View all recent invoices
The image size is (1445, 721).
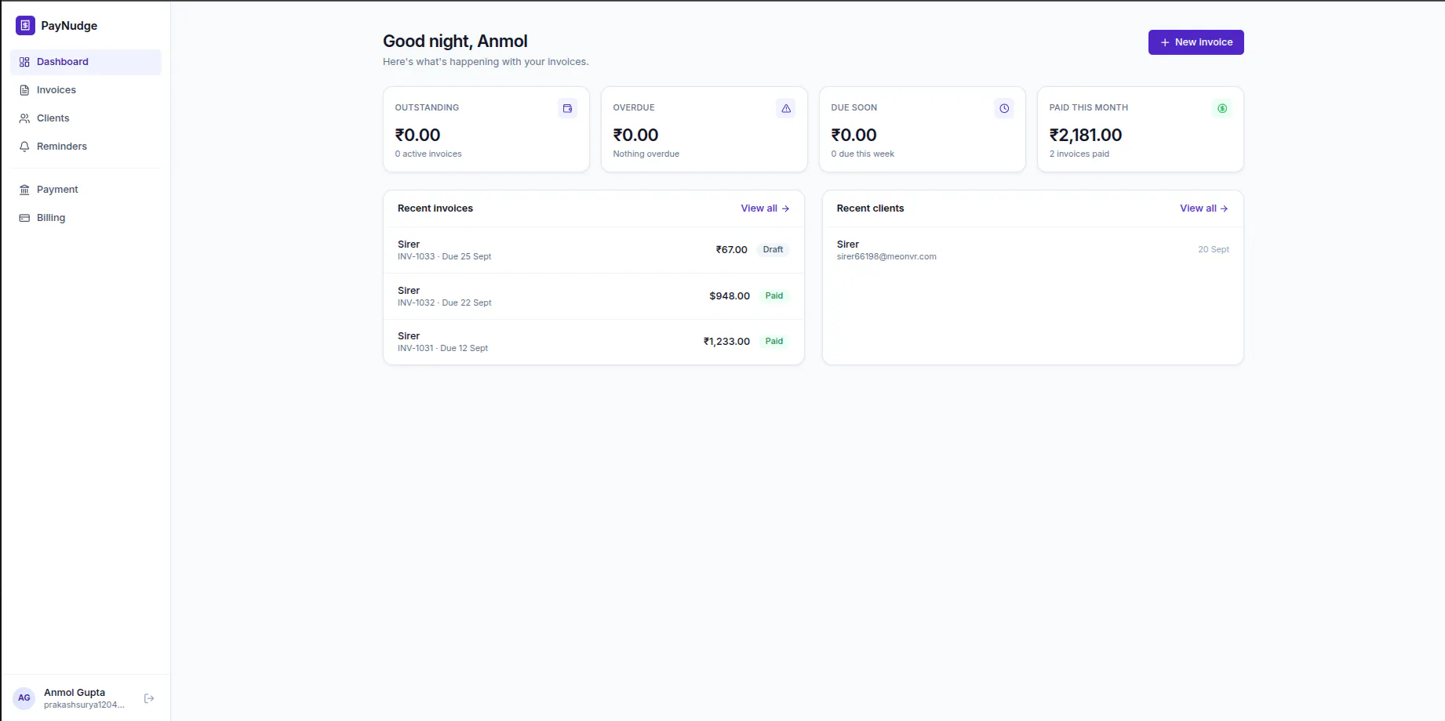(765, 208)
